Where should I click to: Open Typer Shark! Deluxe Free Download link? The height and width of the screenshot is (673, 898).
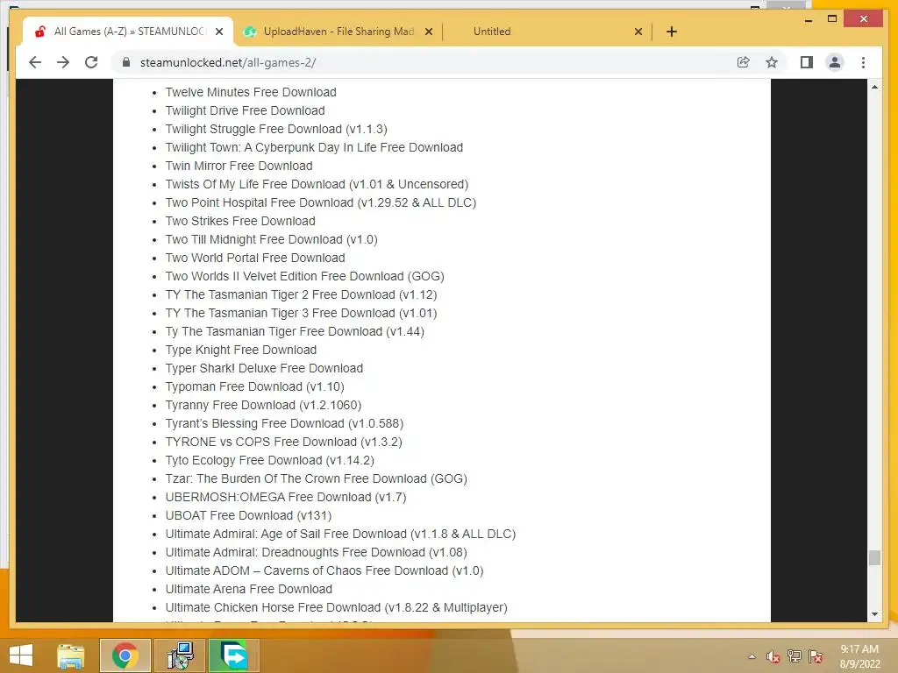(x=264, y=368)
